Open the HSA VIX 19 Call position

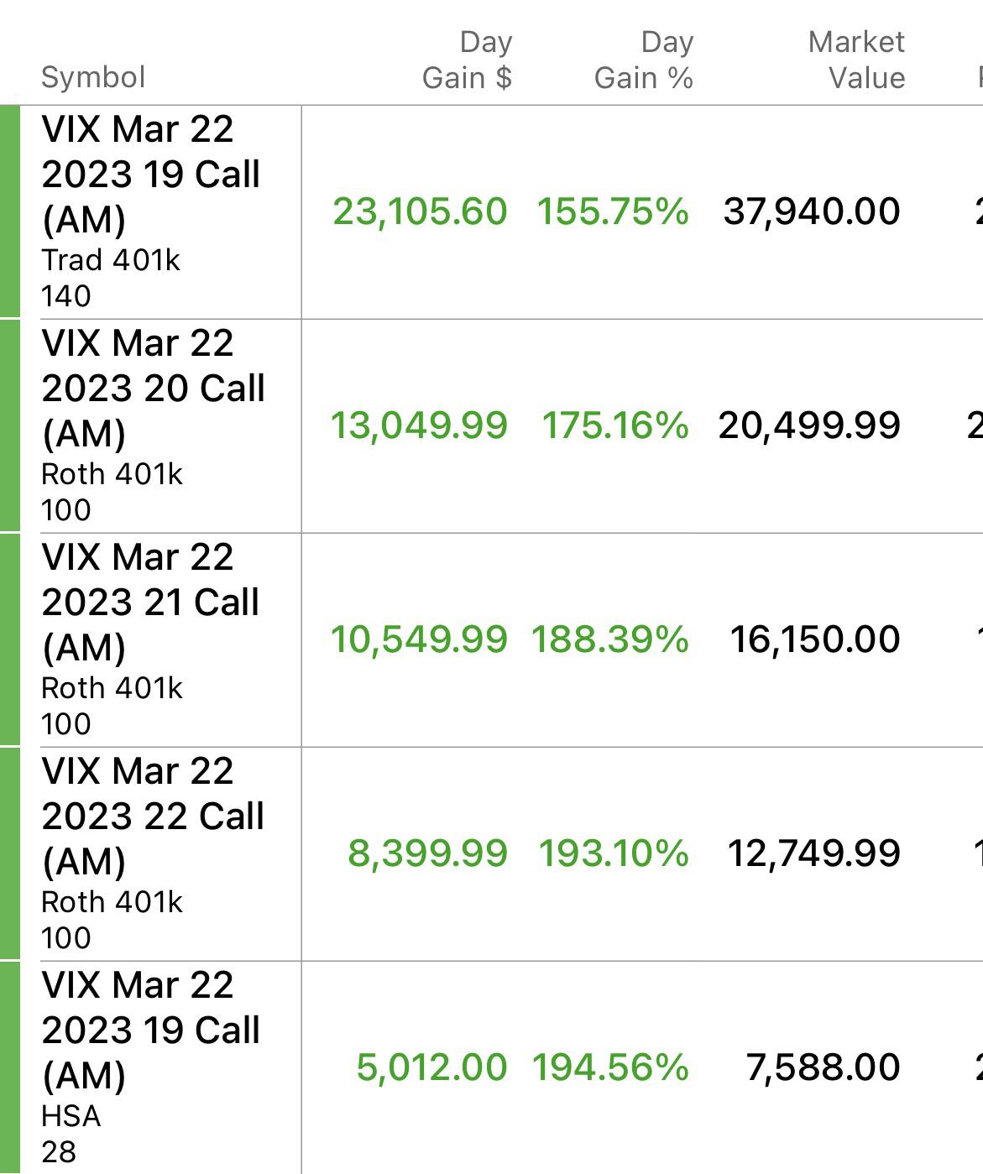pyautogui.click(x=151, y=1031)
